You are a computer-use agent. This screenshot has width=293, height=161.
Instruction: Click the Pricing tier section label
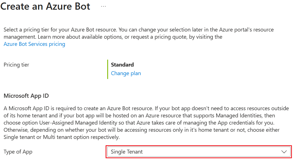coord(16,65)
